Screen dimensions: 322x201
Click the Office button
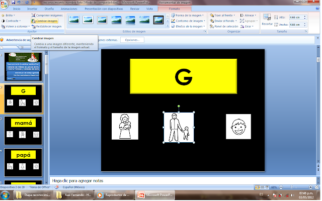pyautogui.click(x=4, y=4)
